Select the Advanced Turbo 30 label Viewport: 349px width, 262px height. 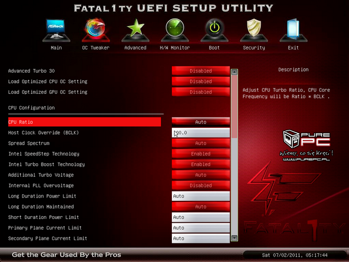32,71
